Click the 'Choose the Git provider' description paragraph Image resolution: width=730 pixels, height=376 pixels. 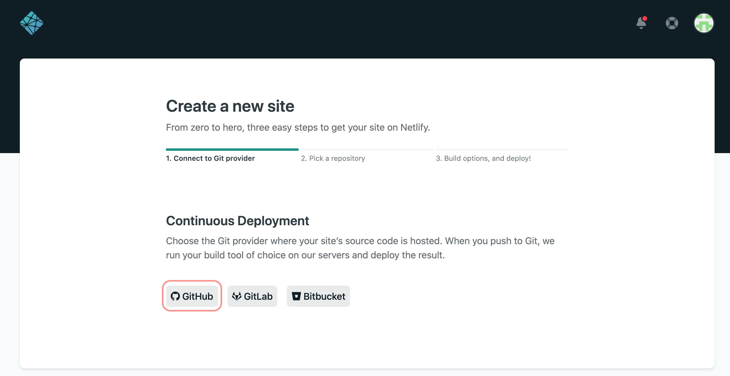[x=360, y=248]
